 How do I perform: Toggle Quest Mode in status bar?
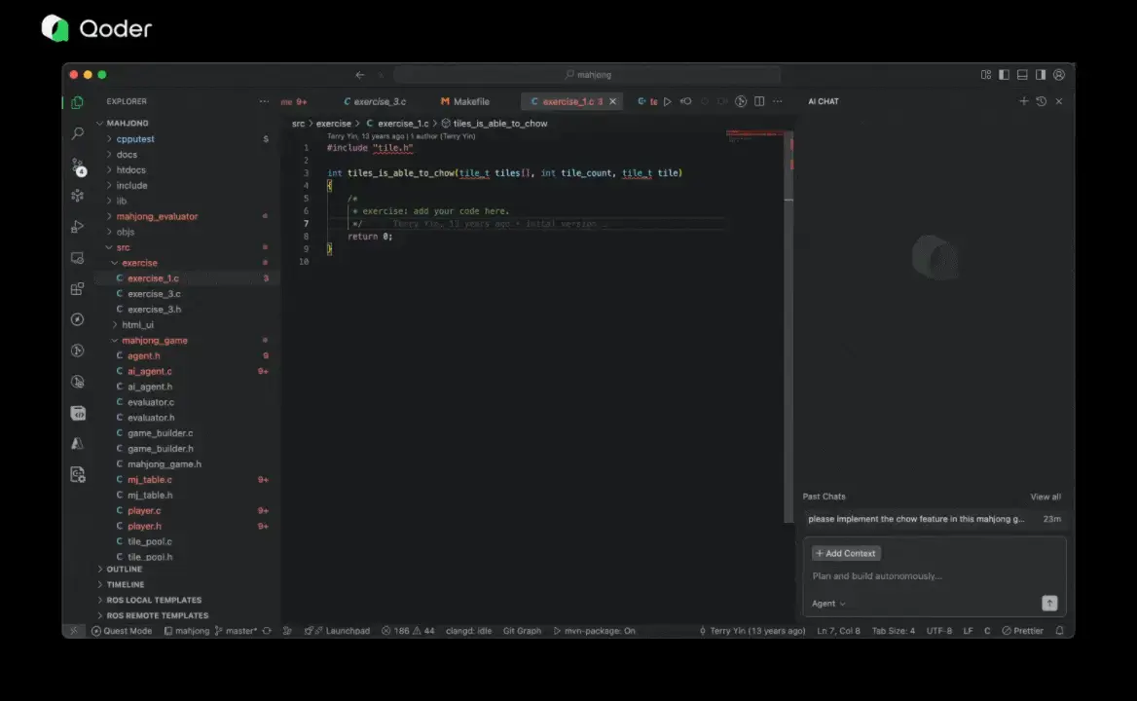pos(121,631)
